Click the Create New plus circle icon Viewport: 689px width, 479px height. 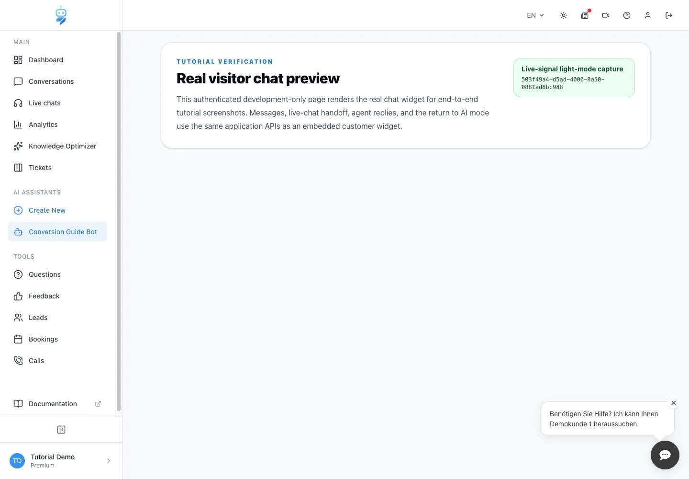(18, 210)
